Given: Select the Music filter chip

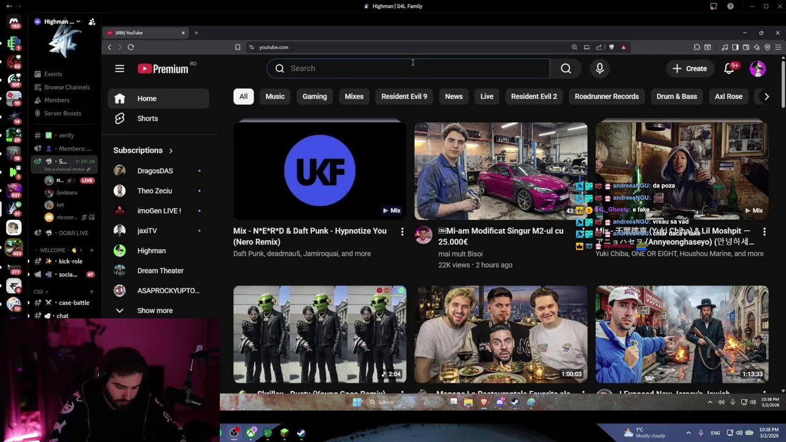Looking at the screenshot, I should coord(275,96).
